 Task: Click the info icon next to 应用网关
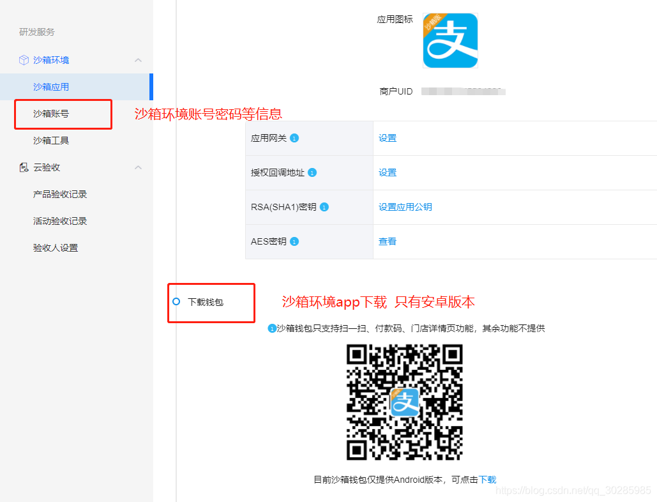pos(294,139)
